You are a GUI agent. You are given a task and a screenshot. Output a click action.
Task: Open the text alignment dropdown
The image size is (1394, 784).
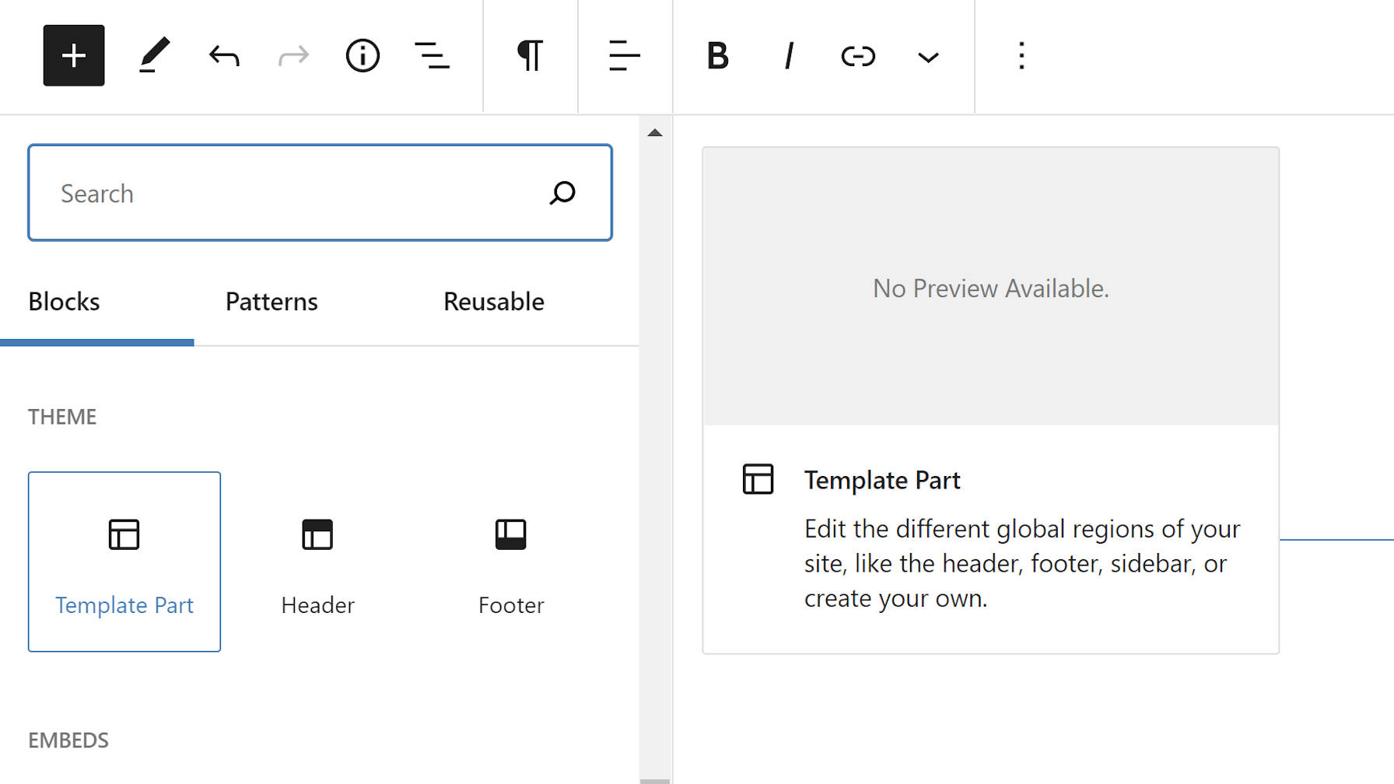pos(625,56)
